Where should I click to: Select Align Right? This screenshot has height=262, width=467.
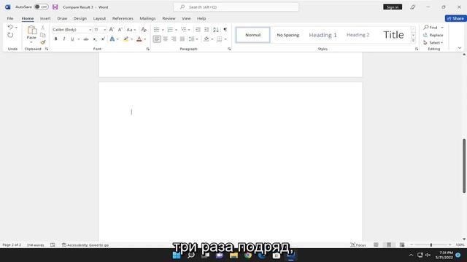point(174,39)
